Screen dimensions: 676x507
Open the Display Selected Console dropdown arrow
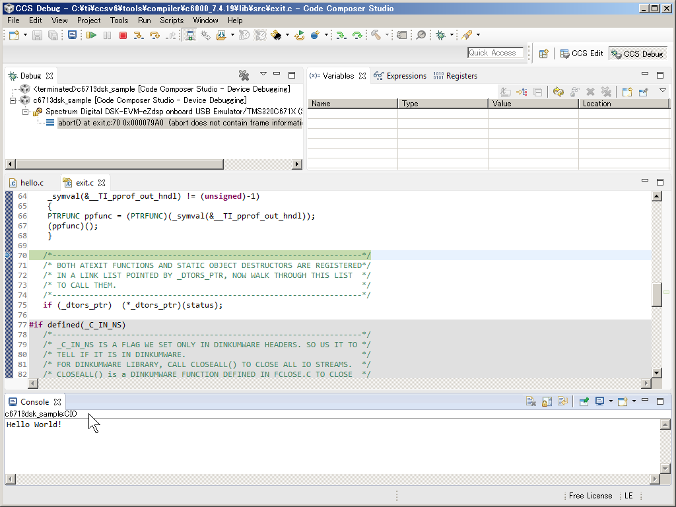coord(611,402)
